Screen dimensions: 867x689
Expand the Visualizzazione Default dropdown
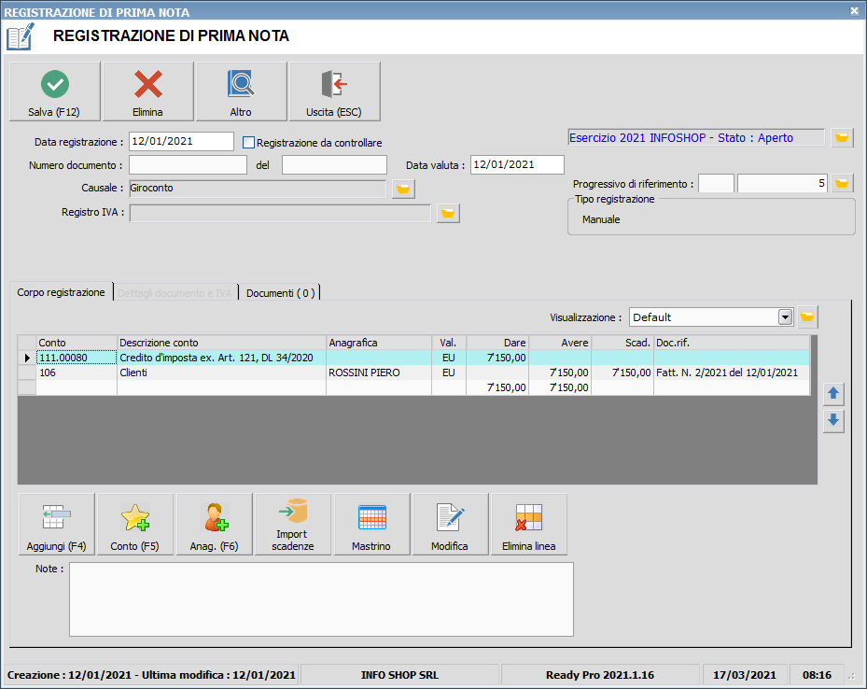[x=784, y=317]
